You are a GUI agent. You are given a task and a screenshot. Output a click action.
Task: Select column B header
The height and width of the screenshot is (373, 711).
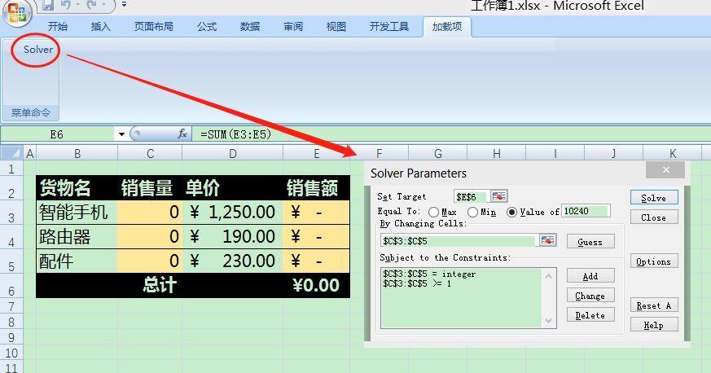point(77,154)
